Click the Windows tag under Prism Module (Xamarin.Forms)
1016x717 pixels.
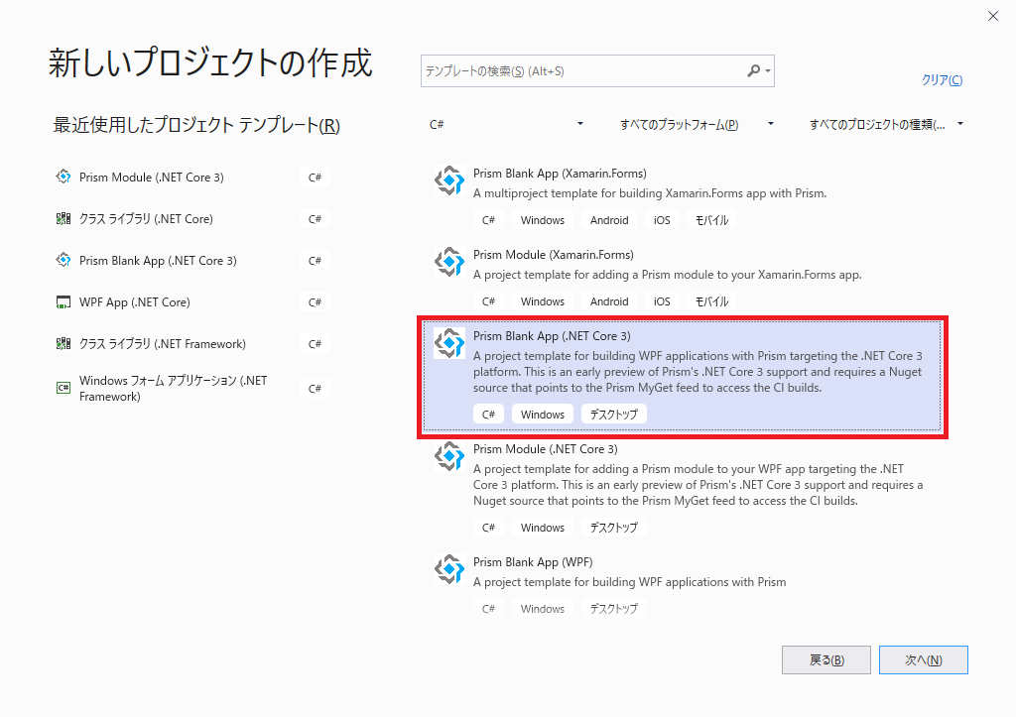point(543,301)
